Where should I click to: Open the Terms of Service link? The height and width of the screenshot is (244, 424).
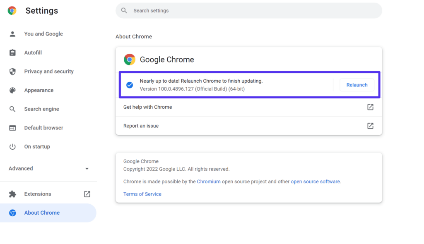[x=142, y=194]
